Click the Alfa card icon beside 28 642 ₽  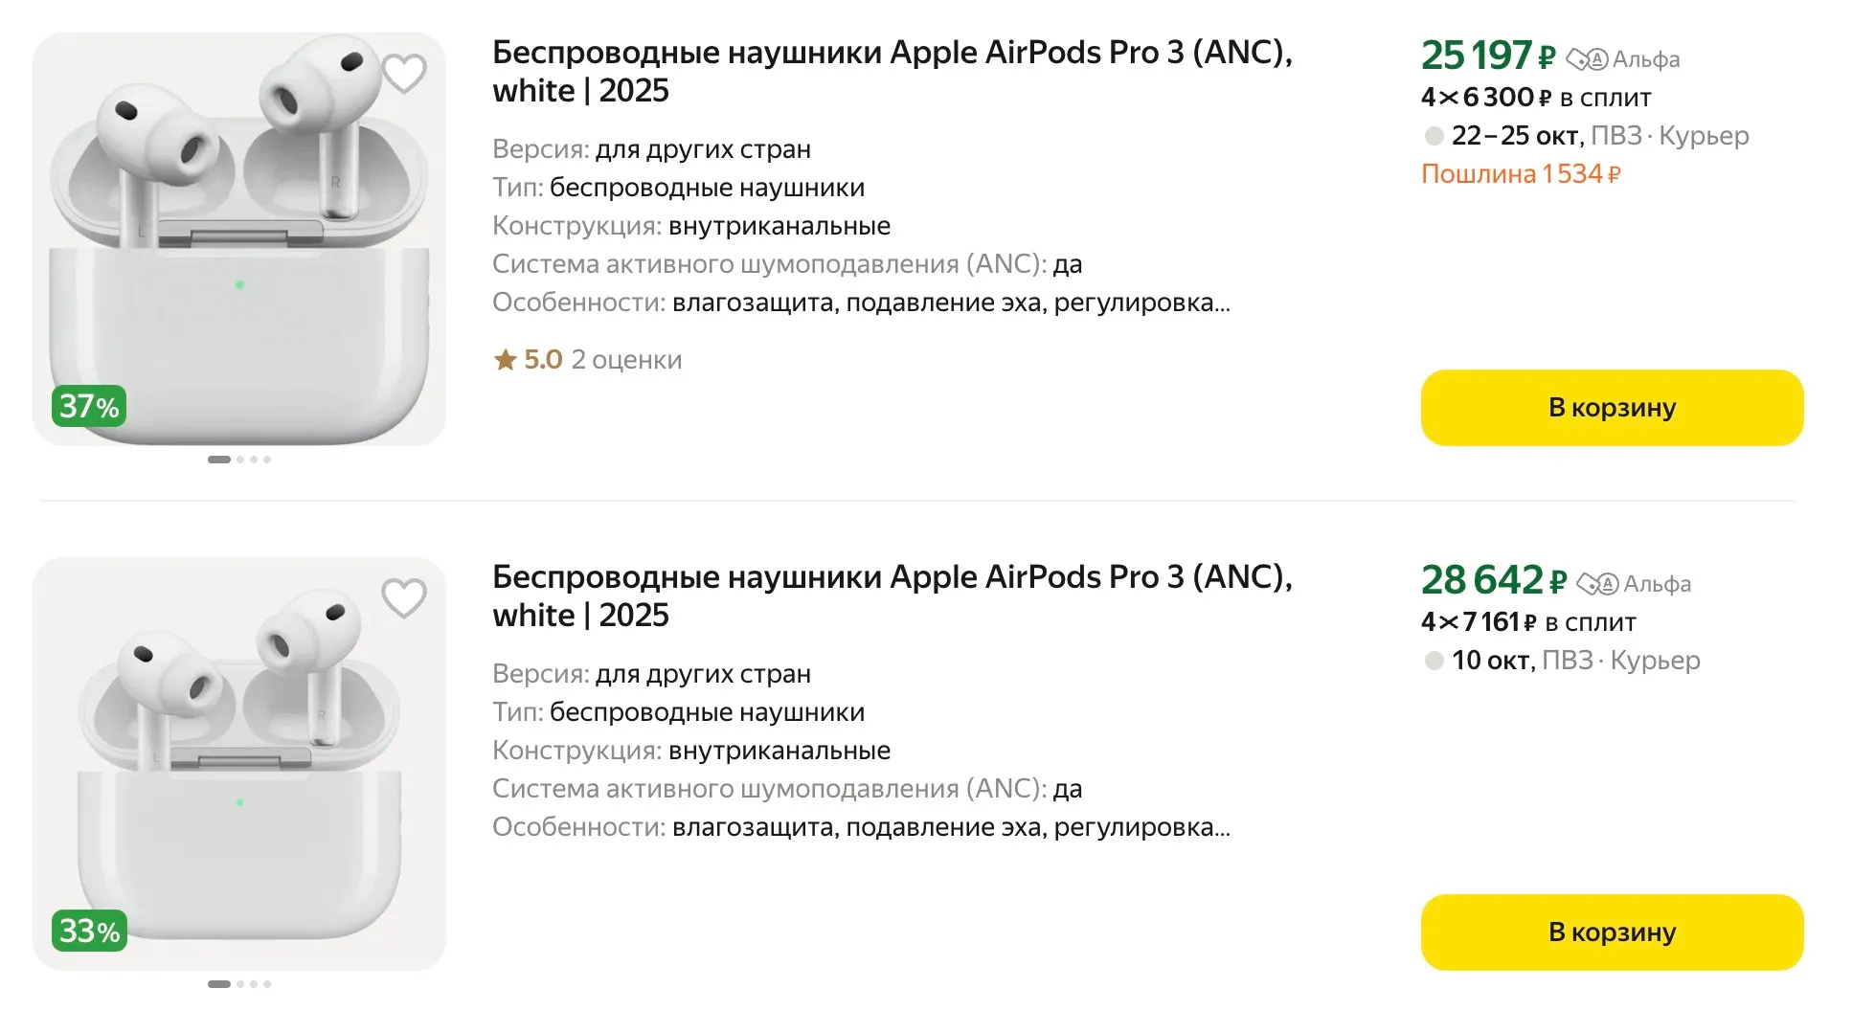pos(1597,584)
